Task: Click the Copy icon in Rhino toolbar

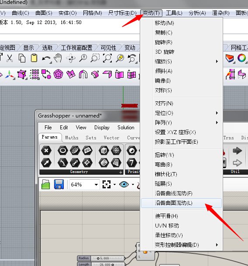Action: pyautogui.click(x=22, y=59)
